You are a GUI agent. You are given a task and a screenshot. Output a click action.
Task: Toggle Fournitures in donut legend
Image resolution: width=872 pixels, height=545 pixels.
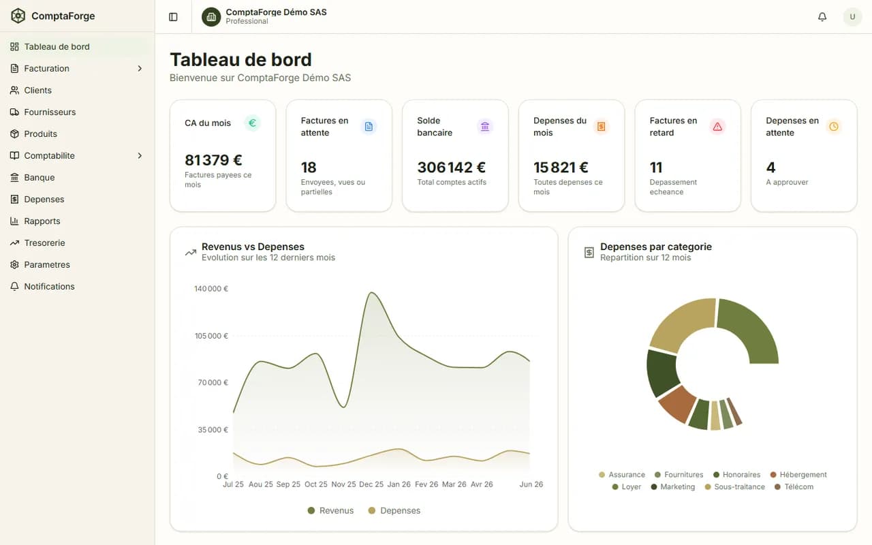pyautogui.click(x=679, y=475)
